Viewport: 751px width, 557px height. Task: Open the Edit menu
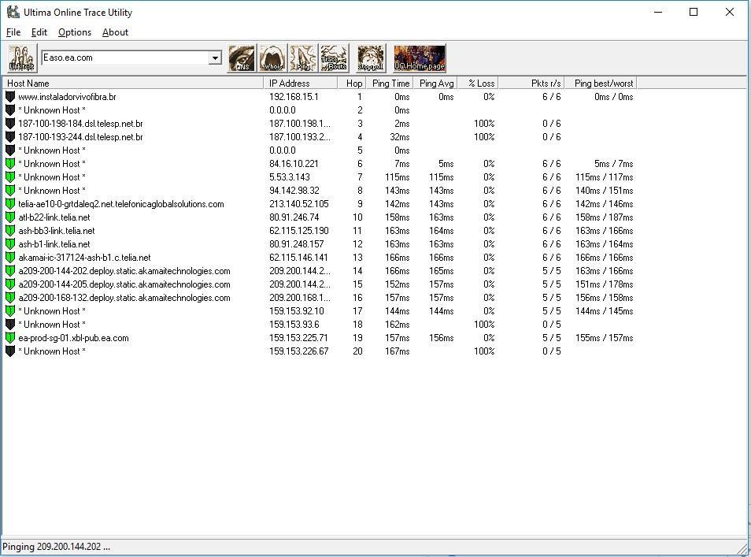coord(39,32)
